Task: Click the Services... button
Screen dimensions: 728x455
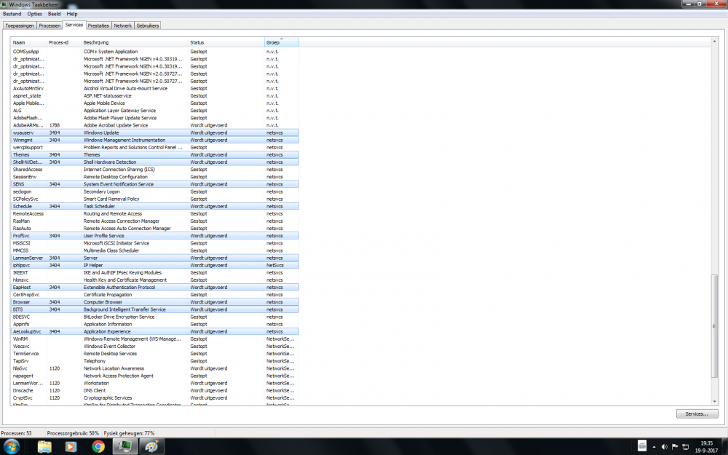Action: [x=697, y=414]
